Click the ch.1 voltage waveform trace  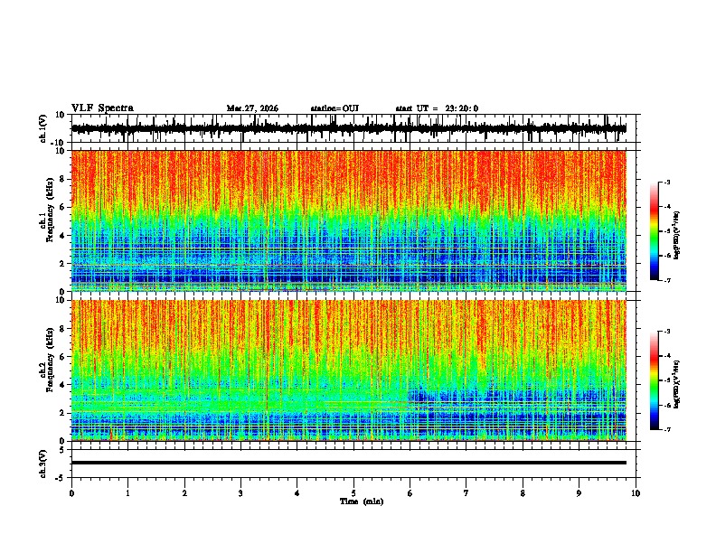click(349, 128)
